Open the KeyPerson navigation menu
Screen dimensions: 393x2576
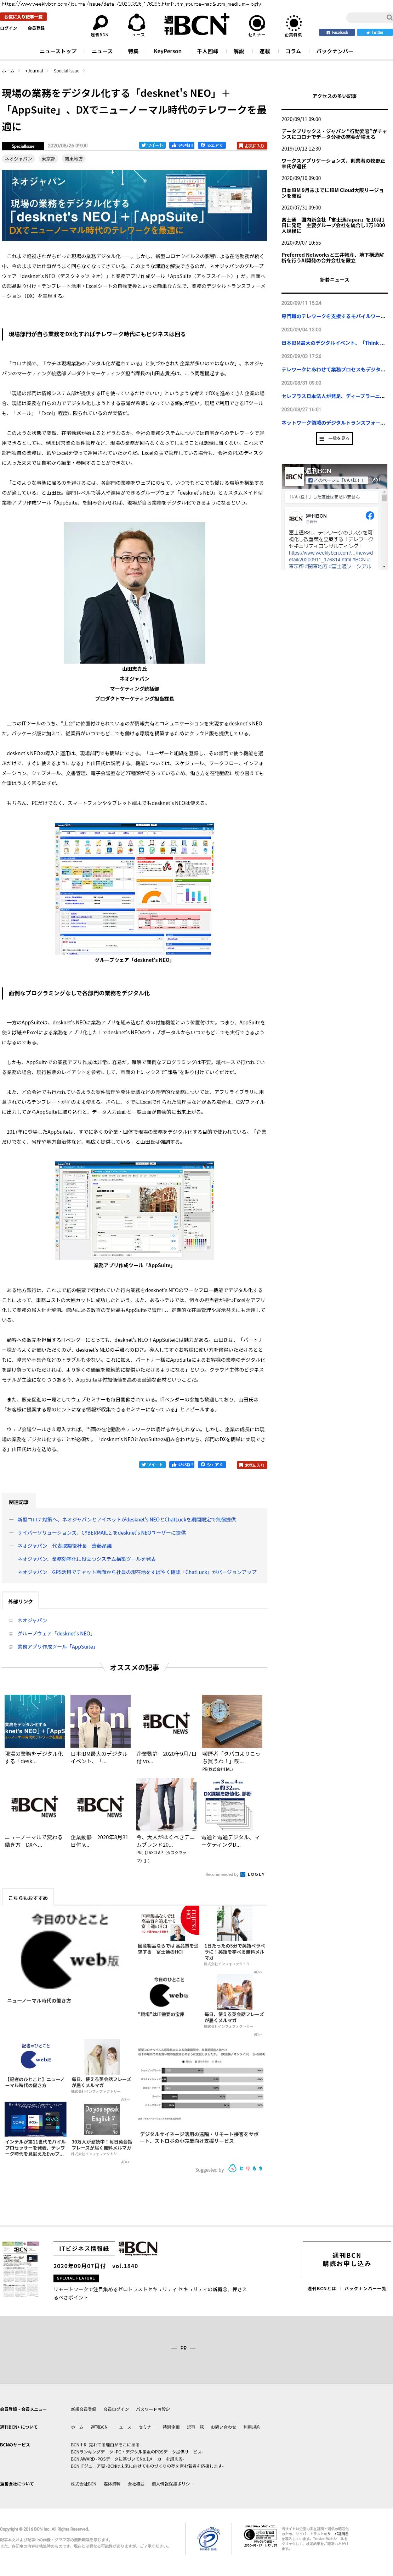coord(167,51)
